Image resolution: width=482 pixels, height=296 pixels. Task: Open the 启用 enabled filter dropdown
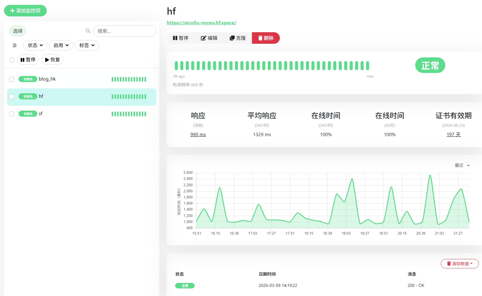click(x=61, y=45)
